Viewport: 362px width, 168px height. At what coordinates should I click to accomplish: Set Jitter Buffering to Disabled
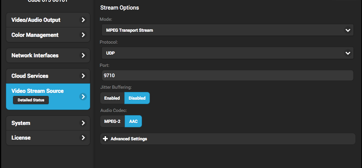137,98
